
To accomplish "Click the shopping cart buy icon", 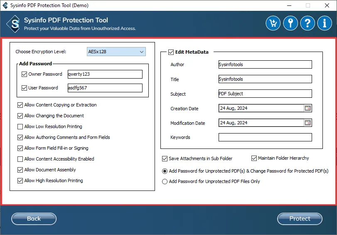I will (273, 23).
